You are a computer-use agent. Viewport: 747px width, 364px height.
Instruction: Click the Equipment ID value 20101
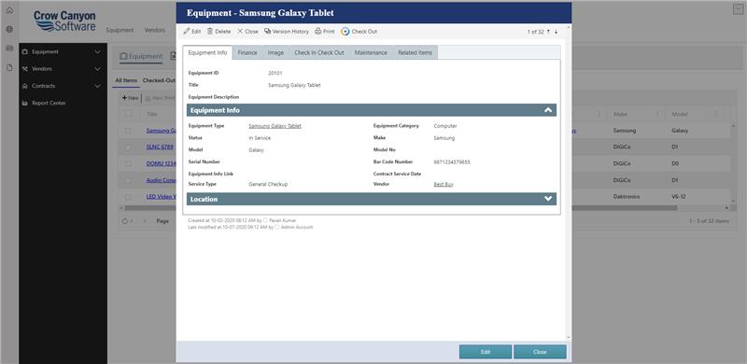(x=275, y=74)
